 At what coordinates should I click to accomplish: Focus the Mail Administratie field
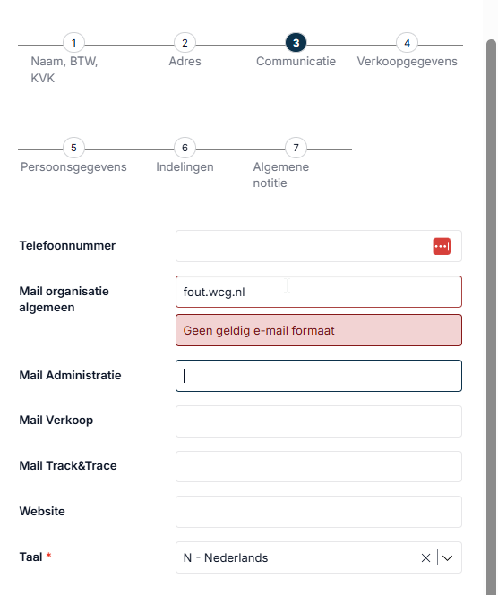[319, 376]
